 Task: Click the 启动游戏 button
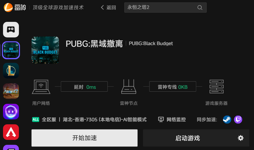[188, 138]
